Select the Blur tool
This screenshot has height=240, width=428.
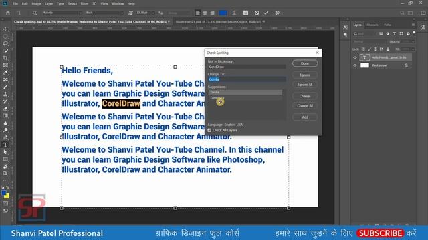click(x=5, y=123)
